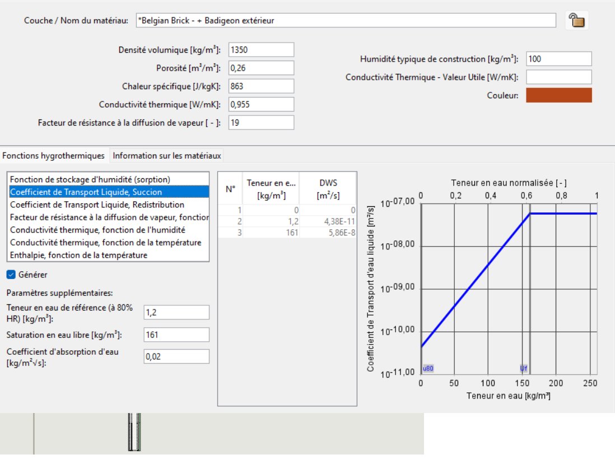Image resolution: width=615 pixels, height=459 pixels.
Task: Toggle the Générer checkbox
Action: (11, 275)
